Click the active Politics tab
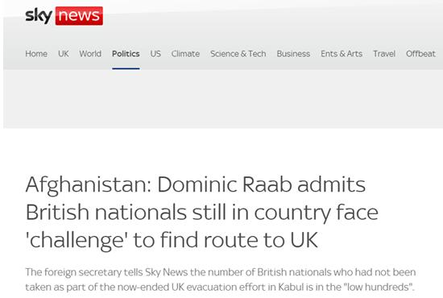 pos(126,54)
